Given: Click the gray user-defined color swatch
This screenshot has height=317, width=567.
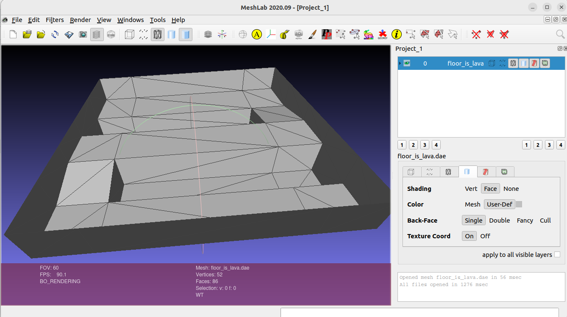Looking at the screenshot, I should click(x=519, y=204).
